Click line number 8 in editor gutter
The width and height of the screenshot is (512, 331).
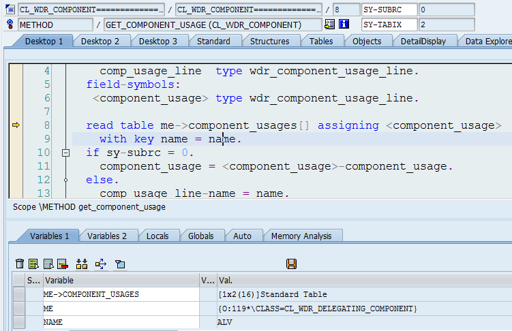(47, 125)
